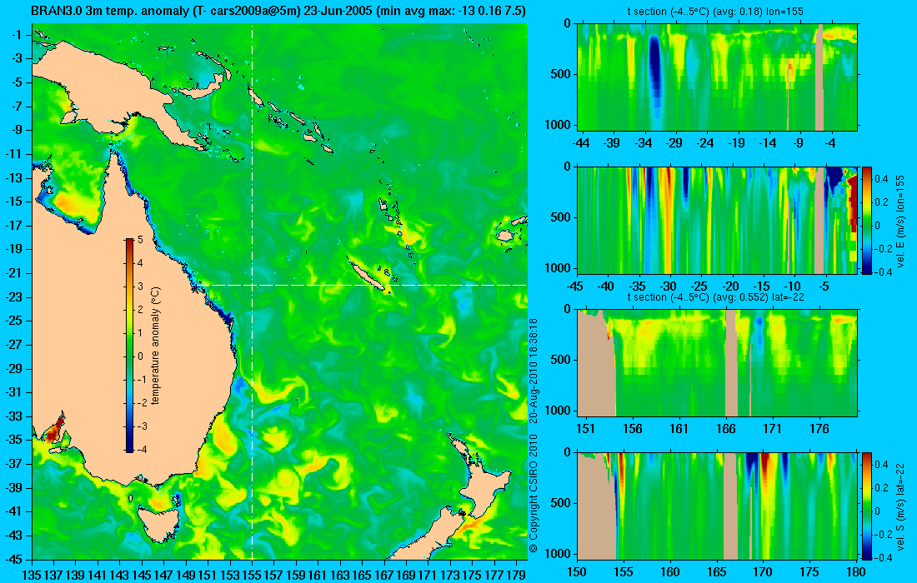The width and height of the screenshot is (917, 583).
Task: Click the BRAN3.0 temp. anomaly title text
Action: 278,11
